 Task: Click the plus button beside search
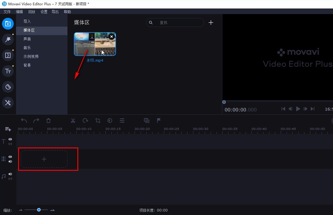coord(211,23)
